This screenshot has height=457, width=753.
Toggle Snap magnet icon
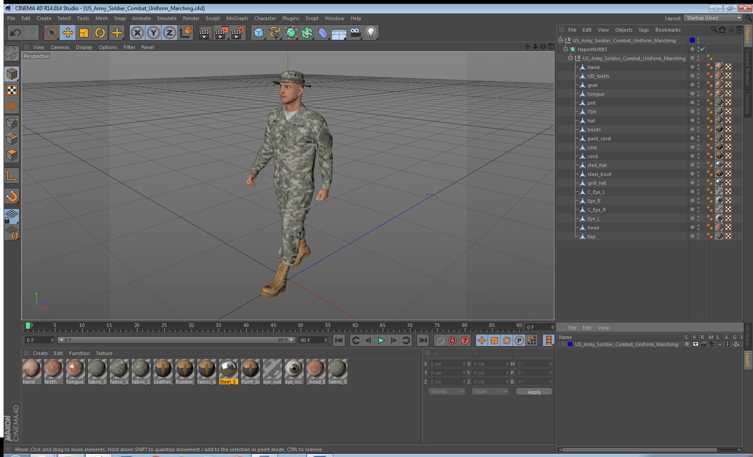pos(12,196)
